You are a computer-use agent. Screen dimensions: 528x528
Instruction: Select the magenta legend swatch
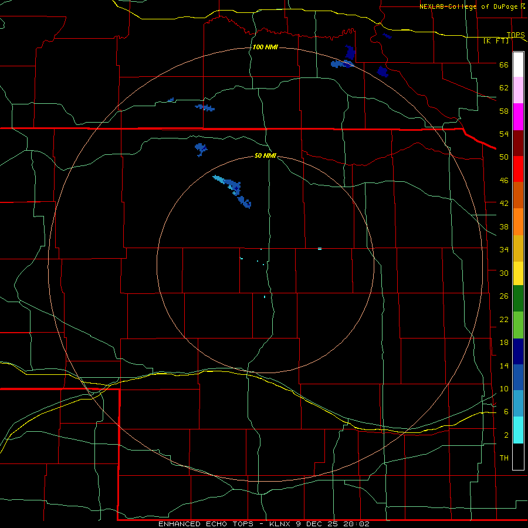click(x=518, y=117)
